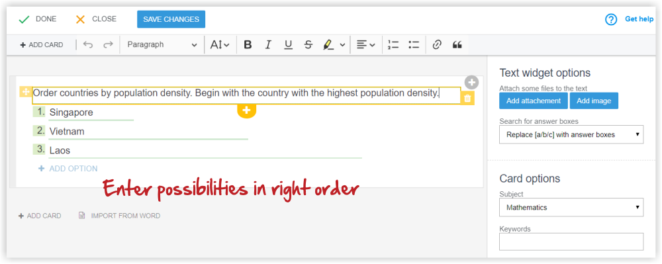The height and width of the screenshot is (264, 662).
Task: Apply bold formatting
Action: coord(248,45)
